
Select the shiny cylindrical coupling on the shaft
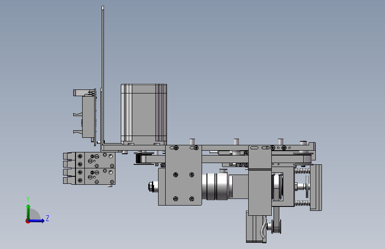point(215,187)
